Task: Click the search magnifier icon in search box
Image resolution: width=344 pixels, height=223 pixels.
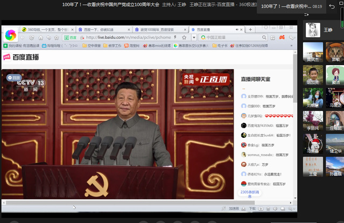Action: 264,38
